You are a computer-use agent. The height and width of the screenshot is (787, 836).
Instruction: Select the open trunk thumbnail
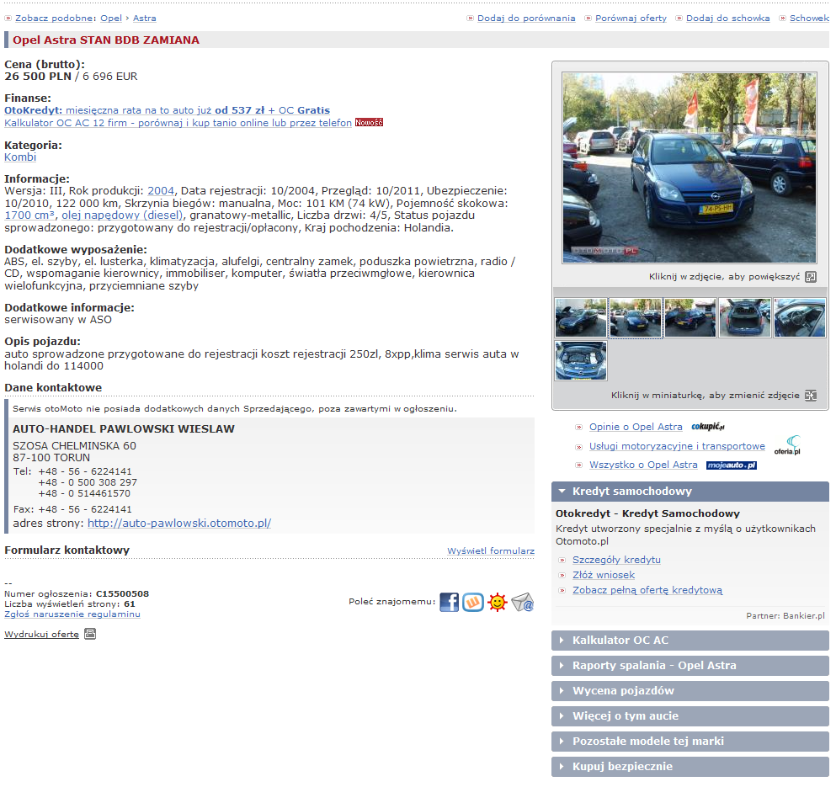click(x=745, y=318)
